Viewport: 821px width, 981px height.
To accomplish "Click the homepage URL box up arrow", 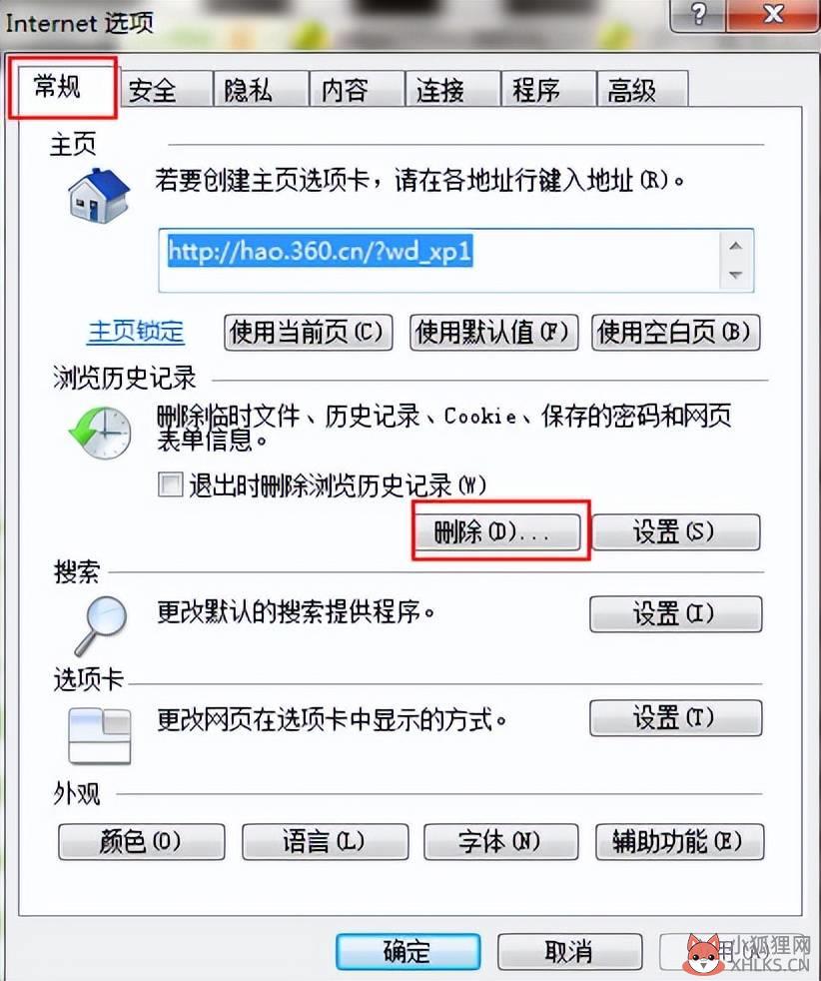I will pos(736,246).
